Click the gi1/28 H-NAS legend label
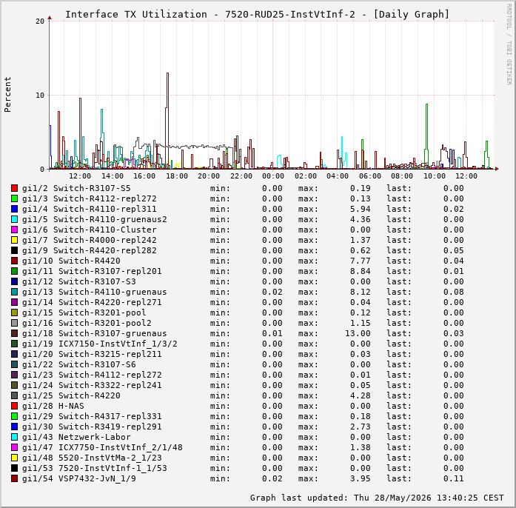This screenshot has width=516, height=508. point(53,406)
